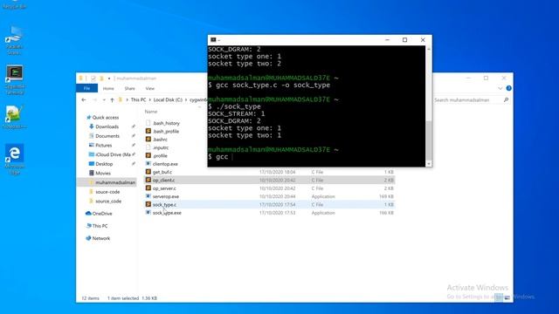The width and height of the screenshot is (559, 314).
Task: Go up one folder level in Explorer
Action: (x=113, y=100)
